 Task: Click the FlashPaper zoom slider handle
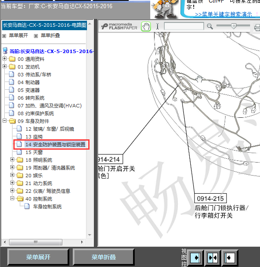click(x=234, y=26)
